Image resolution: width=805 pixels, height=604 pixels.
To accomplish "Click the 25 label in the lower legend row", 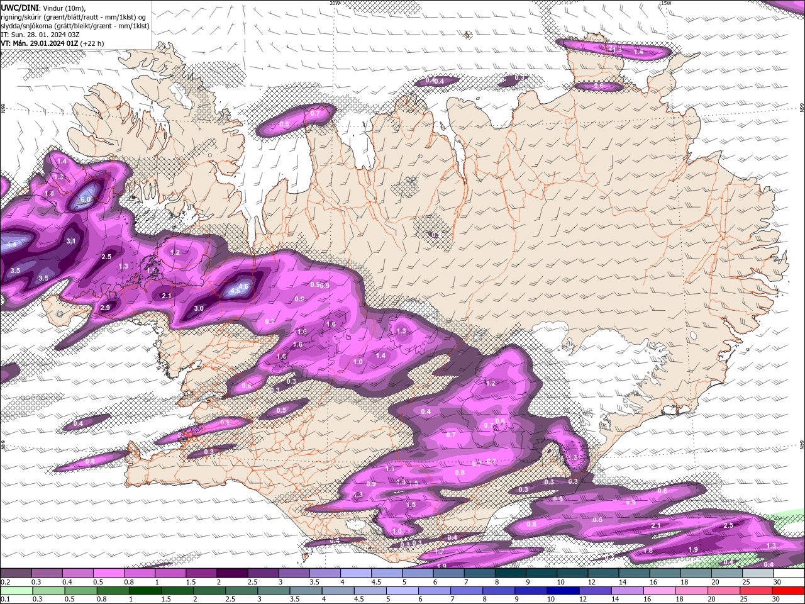I will (743, 598).
